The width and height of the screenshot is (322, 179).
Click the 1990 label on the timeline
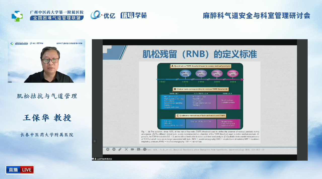(x=201, y=82)
